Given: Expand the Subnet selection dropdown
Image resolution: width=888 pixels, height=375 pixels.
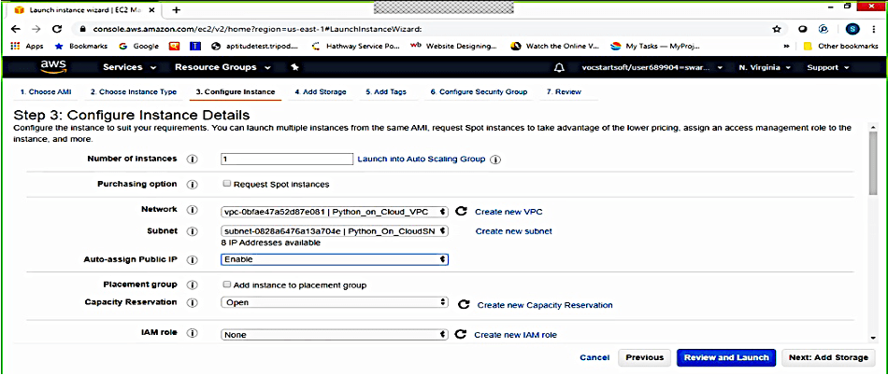Looking at the screenshot, I should 335,231.
